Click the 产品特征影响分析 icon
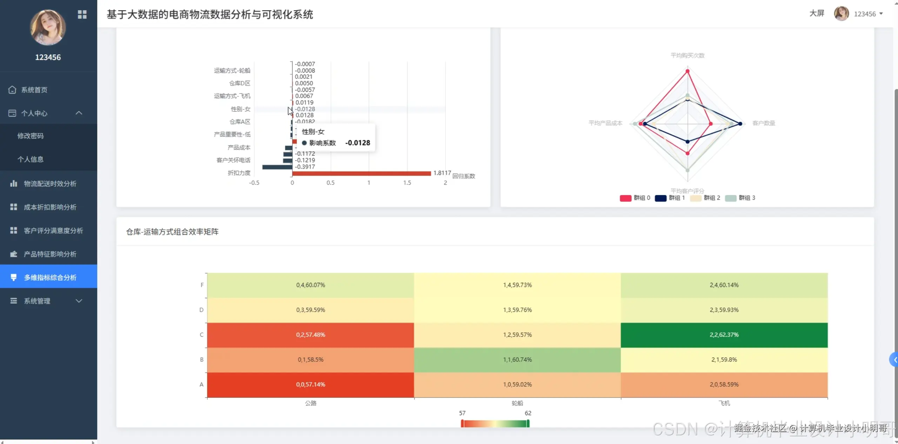The width and height of the screenshot is (898, 444). [x=14, y=254]
